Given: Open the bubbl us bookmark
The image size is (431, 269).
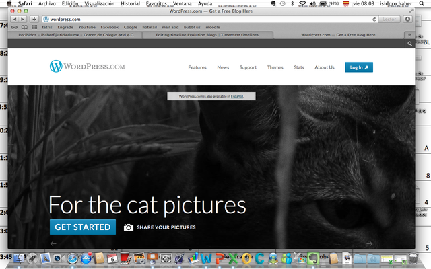Looking at the screenshot, I should pyautogui.click(x=192, y=27).
